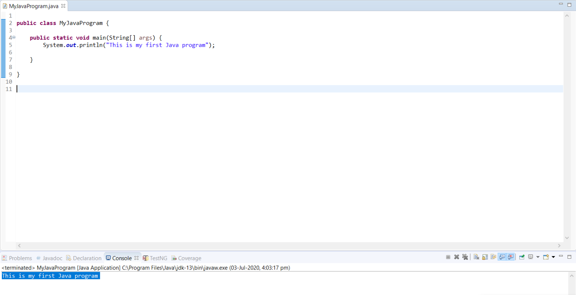This screenshot has width=576, height=295.
Task: Clear the Console output
Action: pyautogui.click(x=476, y=257)
